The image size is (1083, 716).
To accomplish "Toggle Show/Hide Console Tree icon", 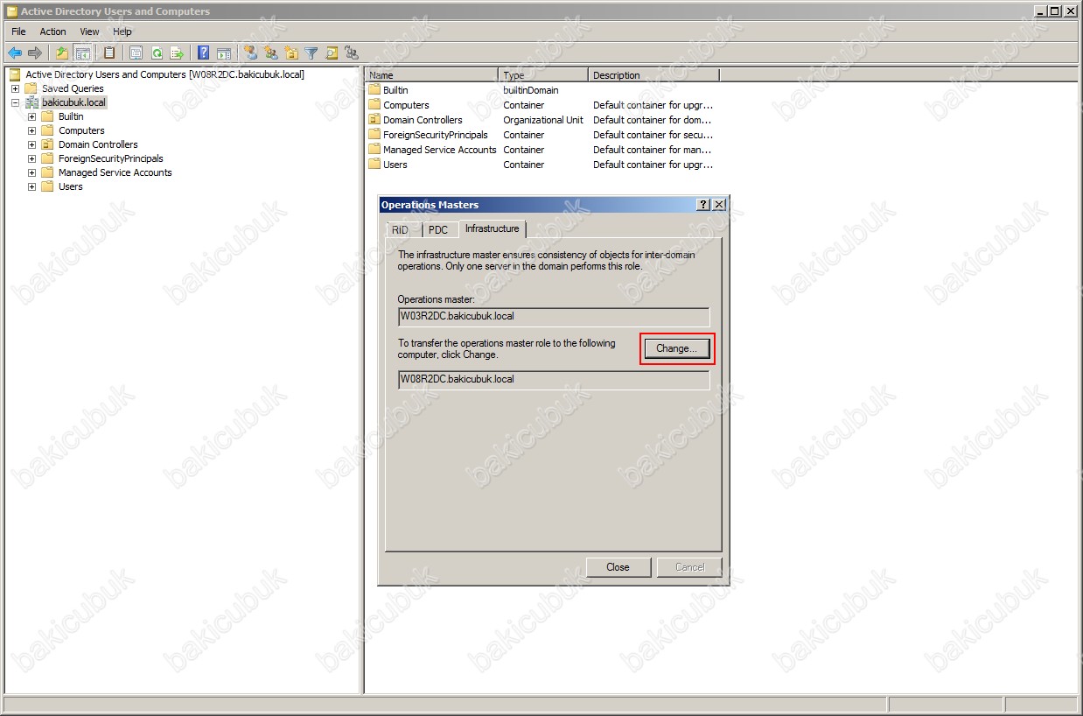I will click(82, 53).
